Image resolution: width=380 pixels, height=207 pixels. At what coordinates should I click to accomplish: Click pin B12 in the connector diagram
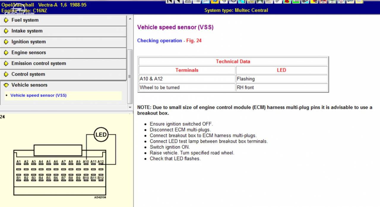pyautogui.click(x=101, y=179)
